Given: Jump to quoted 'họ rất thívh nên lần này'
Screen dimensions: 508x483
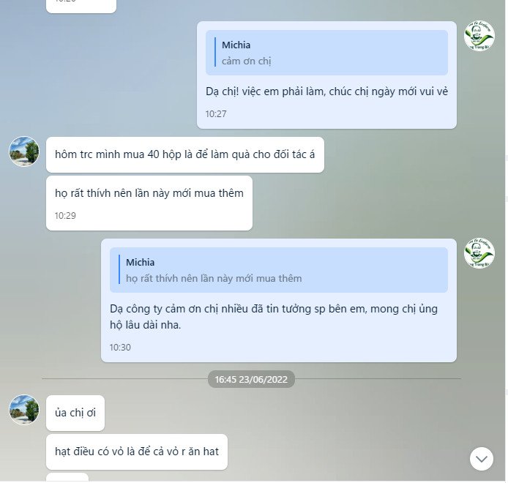Looking at the screenshot, I should click(x=279, y=270).
